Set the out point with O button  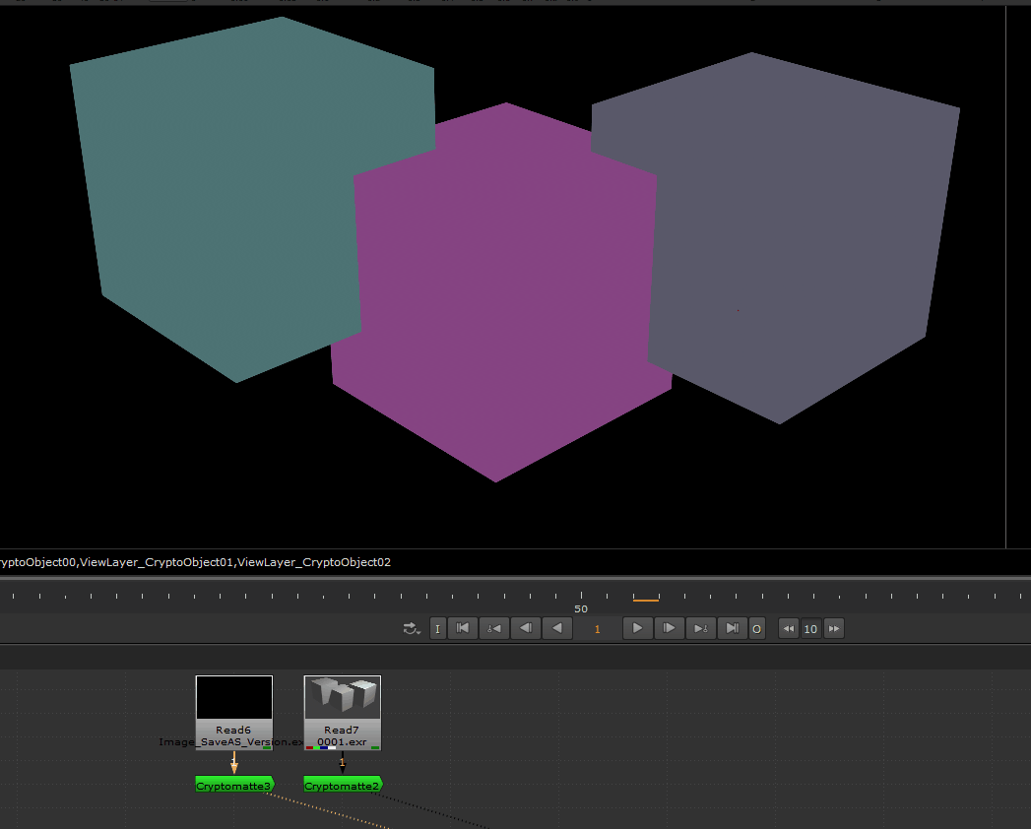click(756, 628)
